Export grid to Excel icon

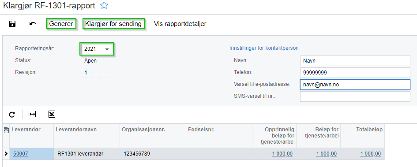[x=52, y=114]
